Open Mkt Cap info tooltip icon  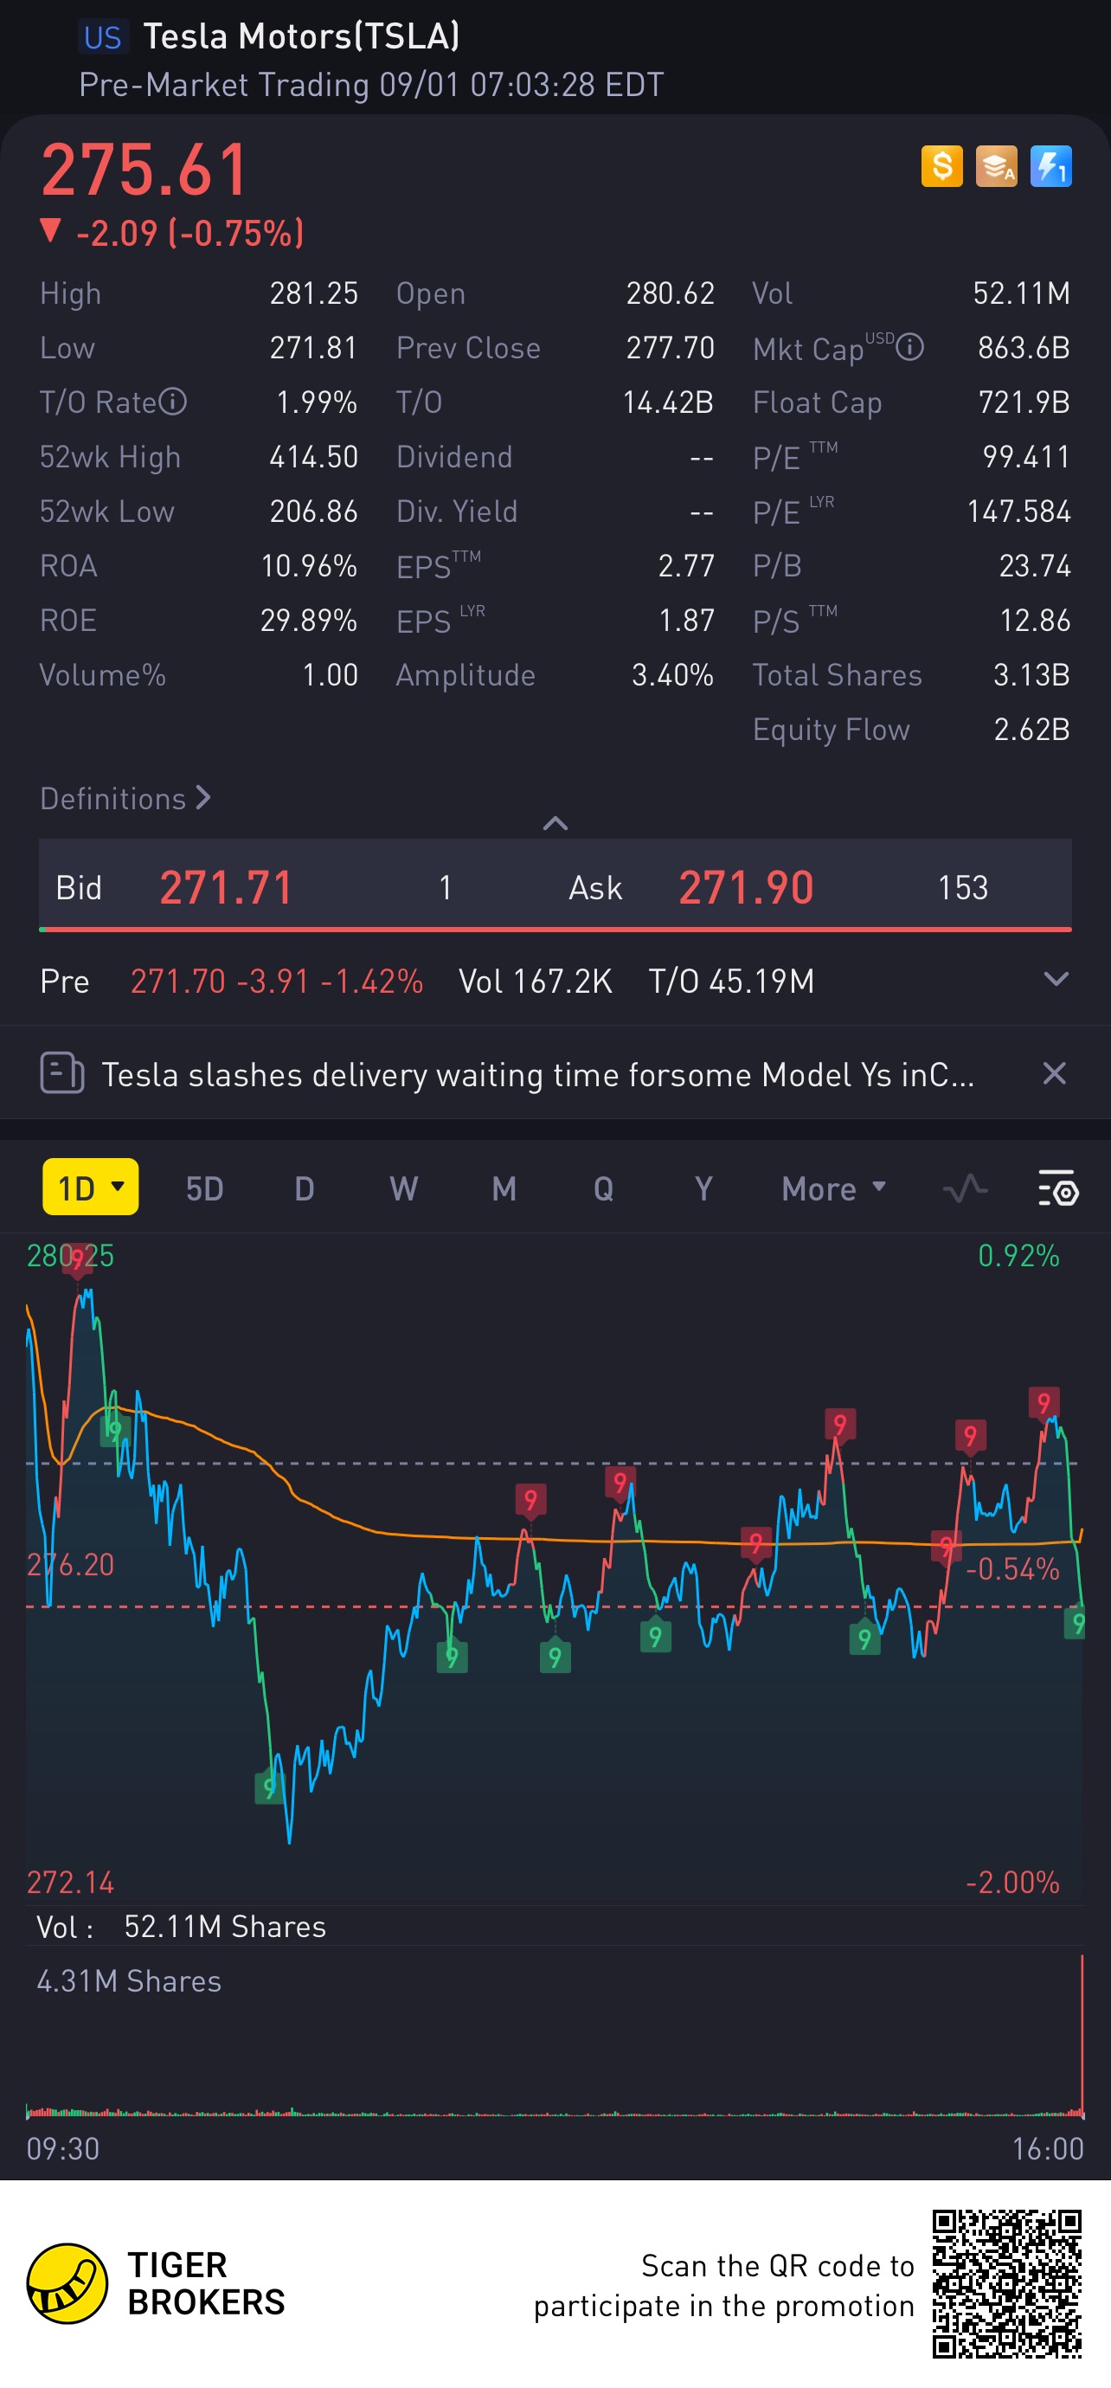[910, 348]
